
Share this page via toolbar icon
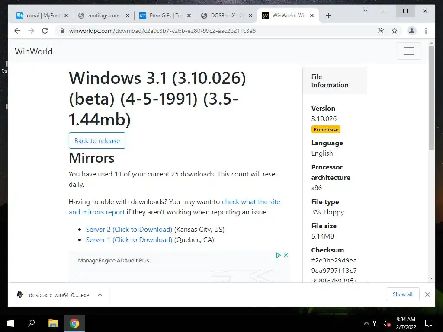381,31
